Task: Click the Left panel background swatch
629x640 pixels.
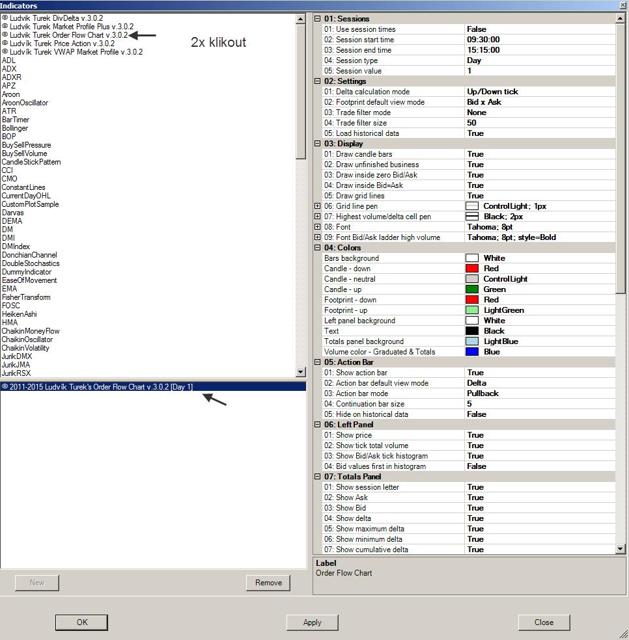Action: [x=472, y=321]
